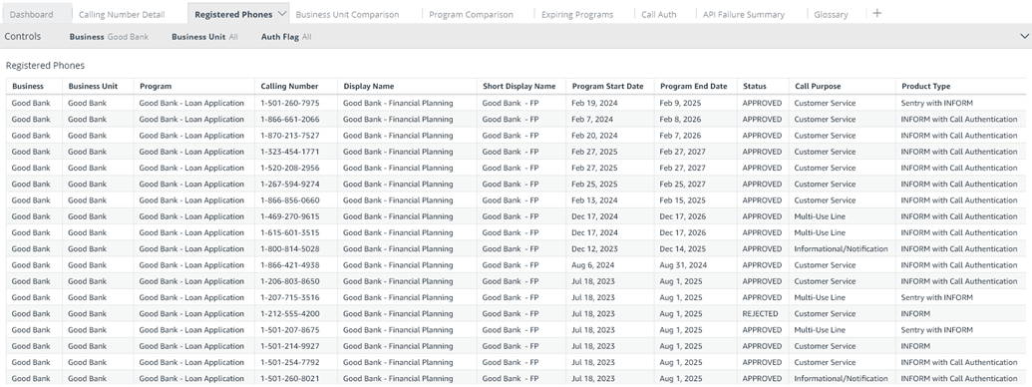The width and height of the screenshot is (1032, 387).
Task: Switch to the Dashboard tab
Action: [32, 14]
